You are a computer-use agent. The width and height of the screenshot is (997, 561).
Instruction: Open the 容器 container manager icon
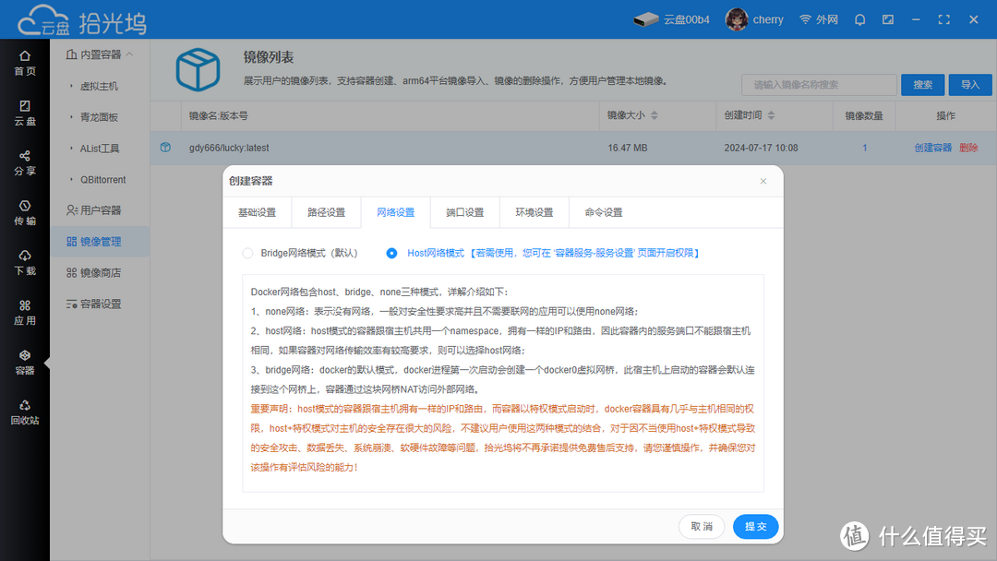pos(25,363)
